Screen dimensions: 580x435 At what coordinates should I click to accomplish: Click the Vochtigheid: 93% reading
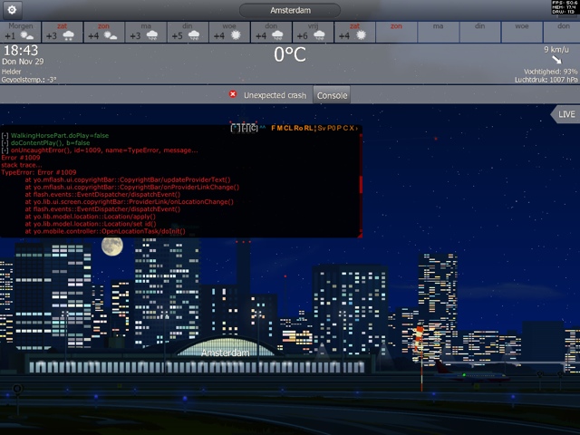[x=550, y=72]
